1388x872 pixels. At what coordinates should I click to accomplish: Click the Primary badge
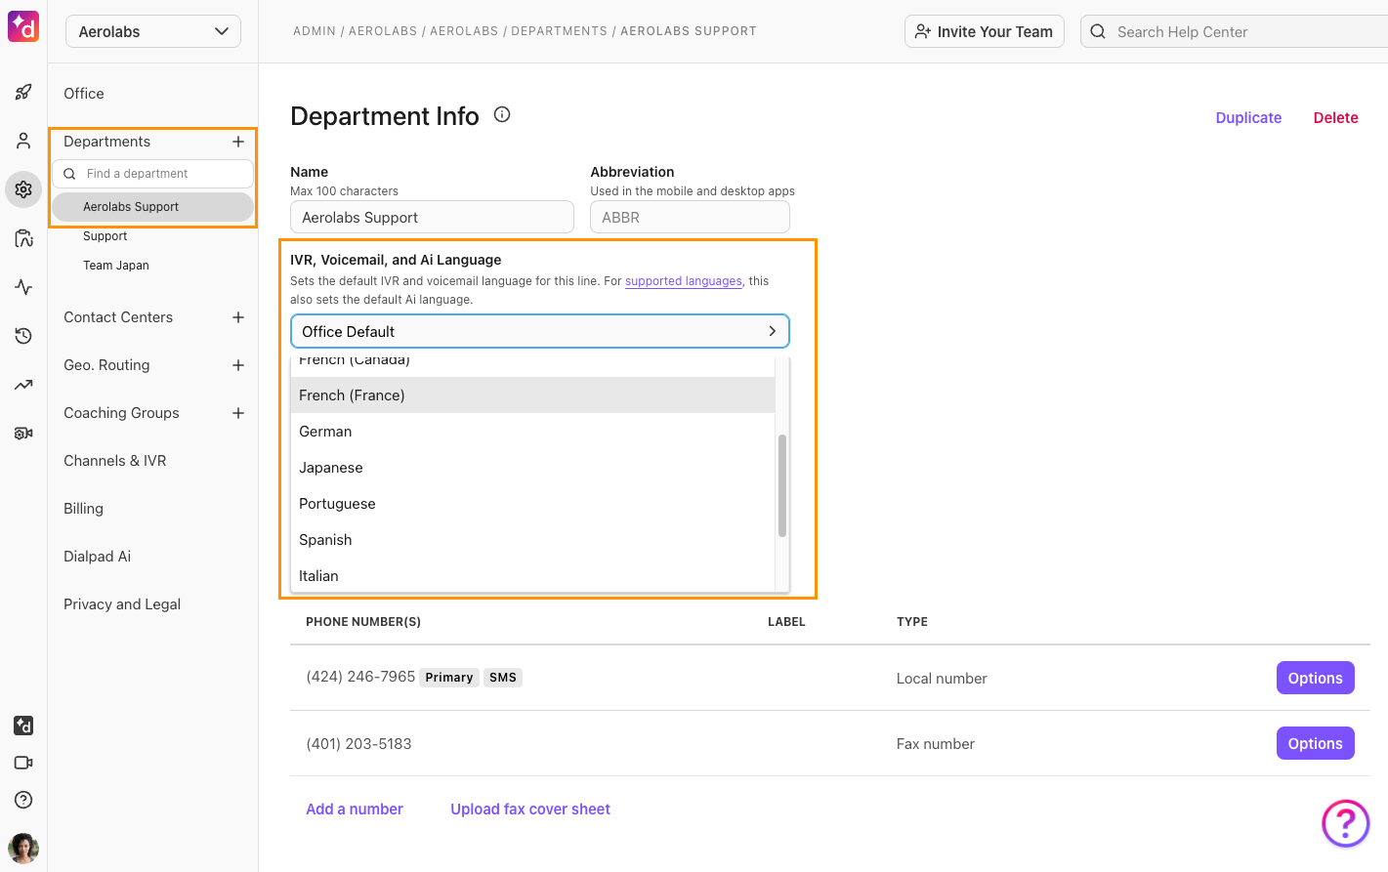tap(449, 678)
